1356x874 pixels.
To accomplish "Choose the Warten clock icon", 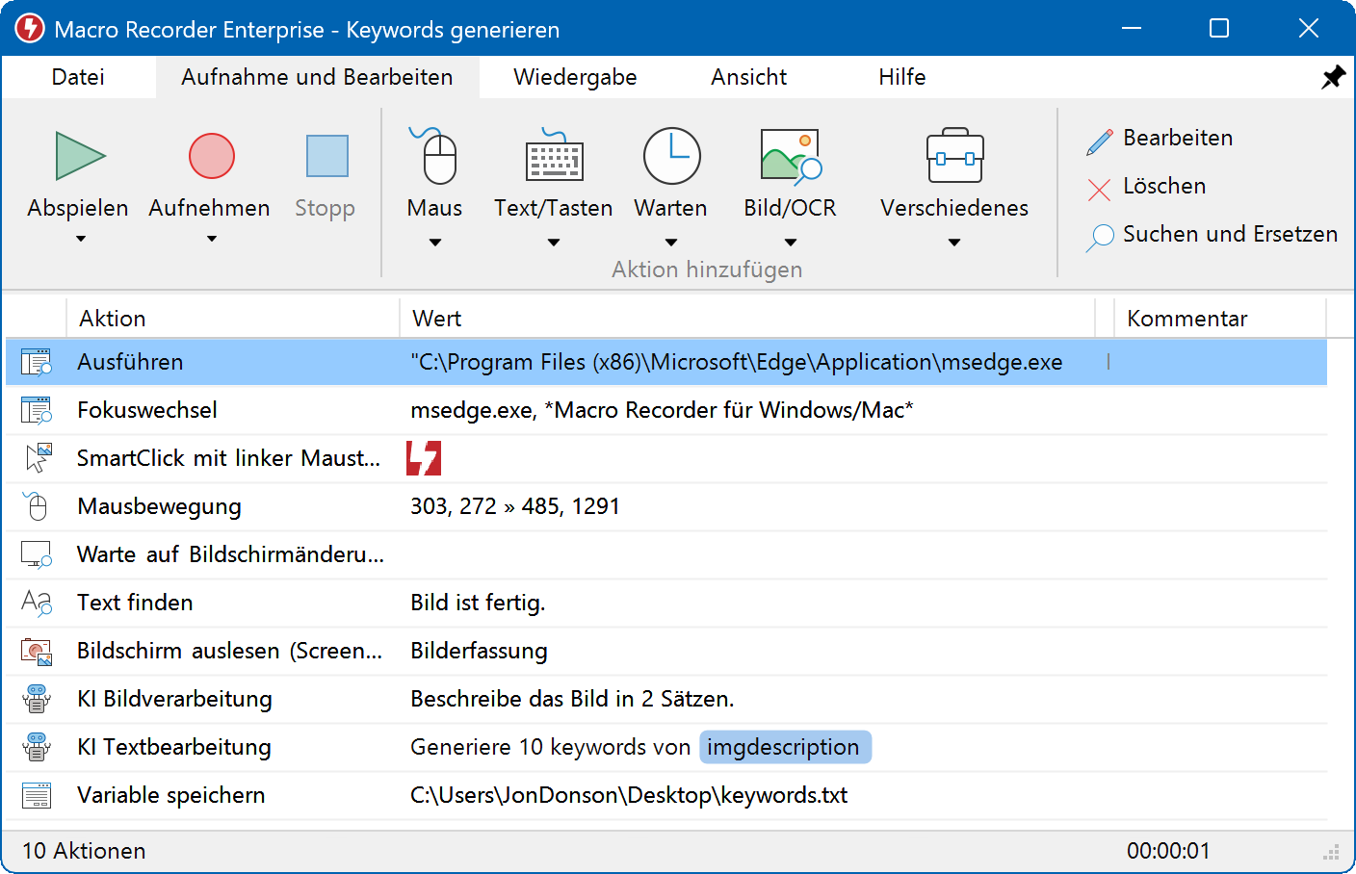I will (671, 156).
